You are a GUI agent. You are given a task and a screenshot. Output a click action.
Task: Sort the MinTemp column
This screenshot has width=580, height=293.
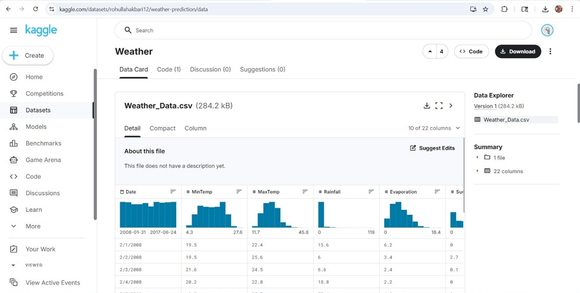click(x=239, y=191)
